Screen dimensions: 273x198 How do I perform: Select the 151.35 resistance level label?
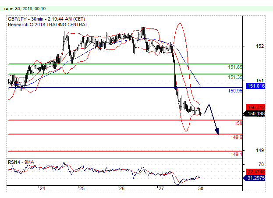[x=235, y=77]
